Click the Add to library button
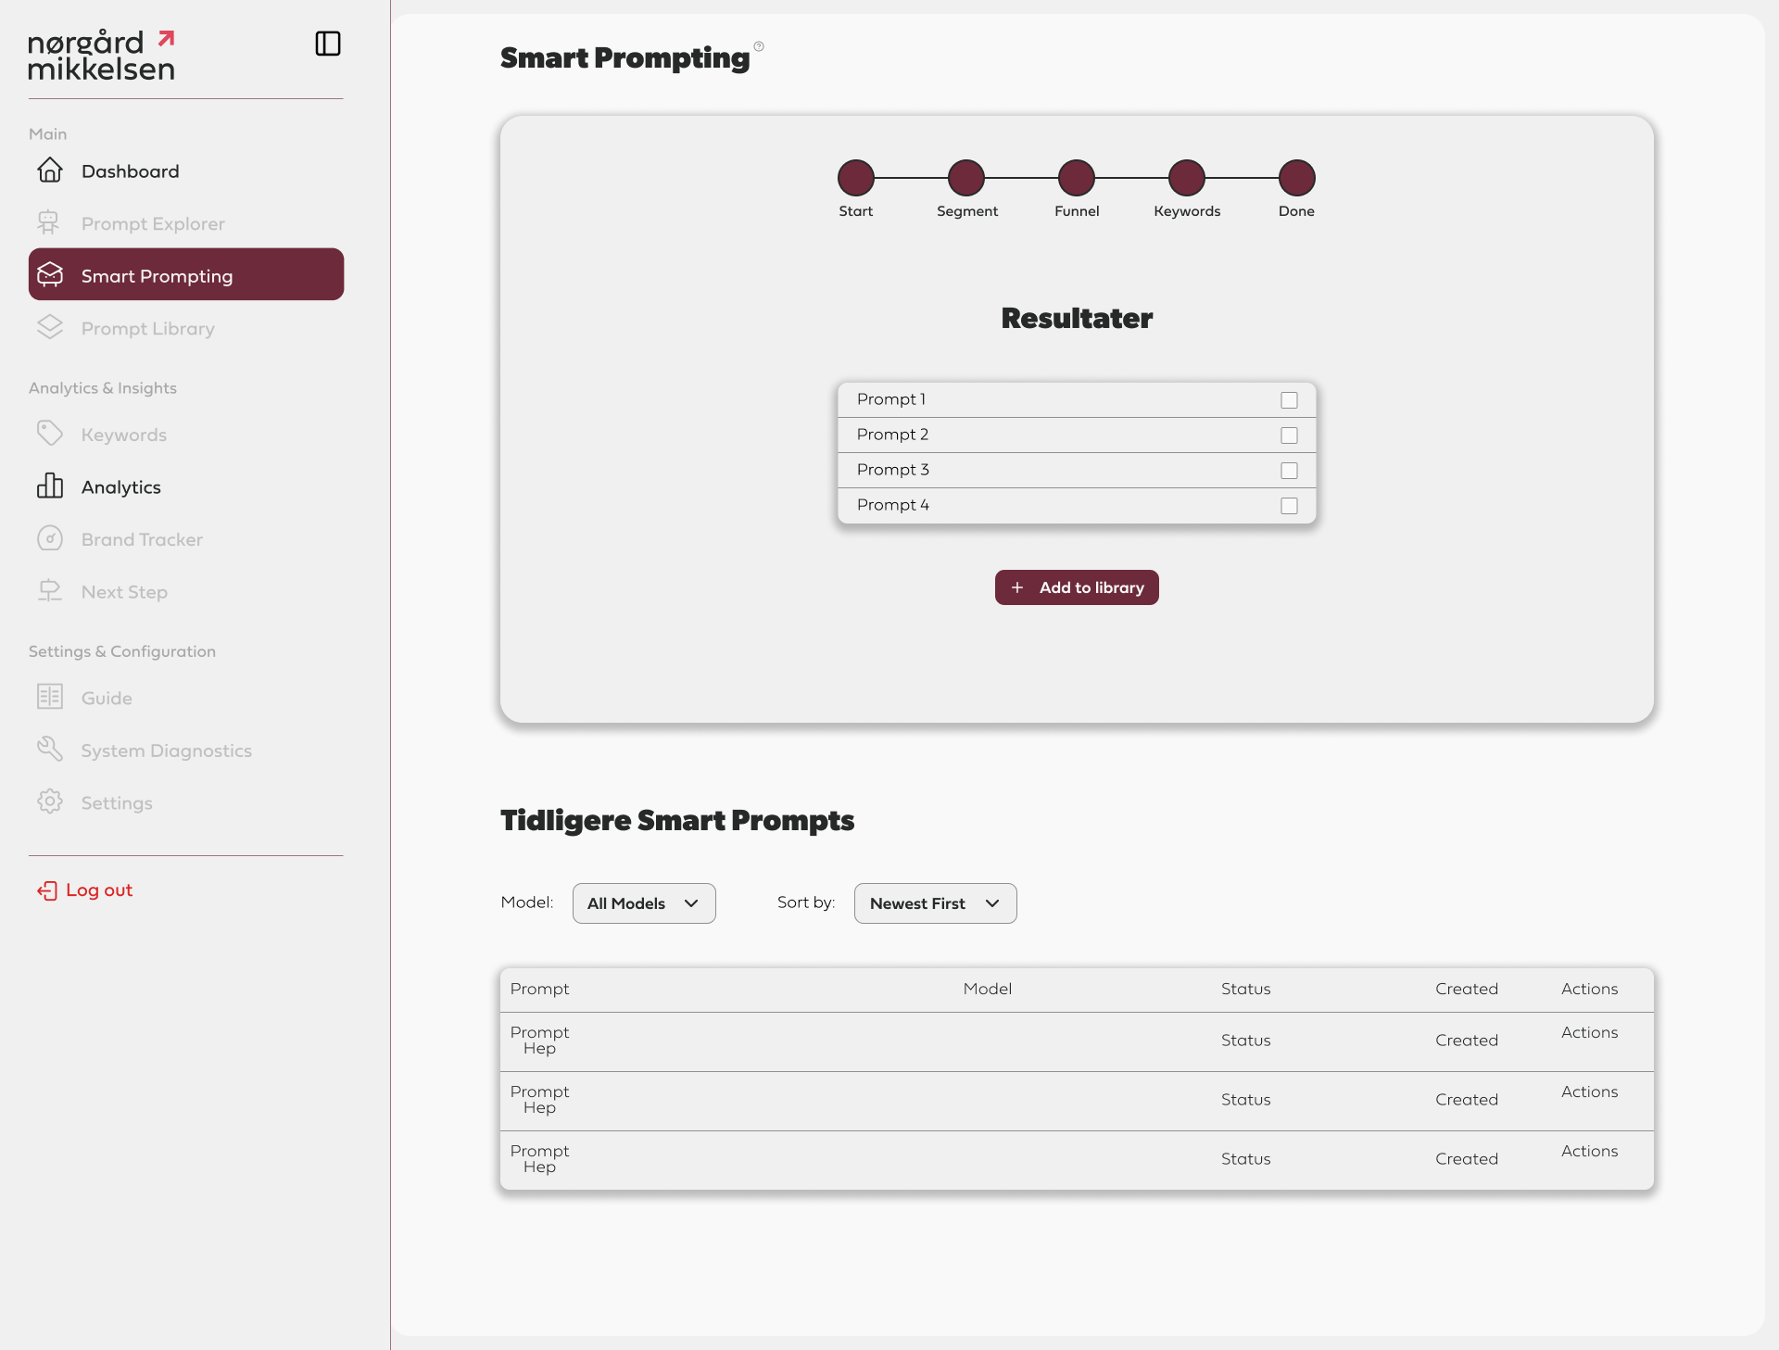1779x1350 pixels. click(1077, 587)
